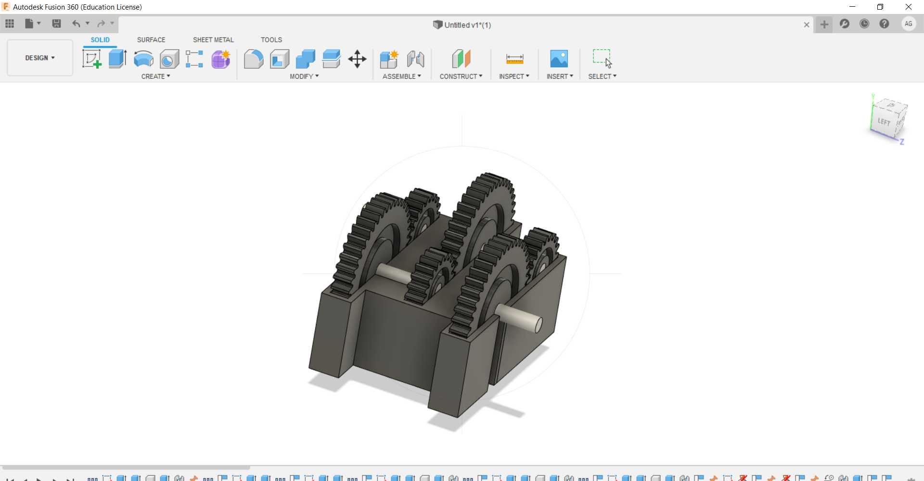
Task: Click the Midplane construct icon
Action: pyautogui.click(x=461, y=59)
